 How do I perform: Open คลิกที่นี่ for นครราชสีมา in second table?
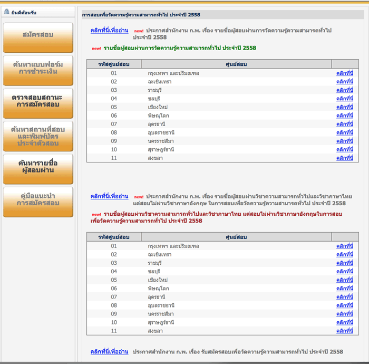(x=344, y=313)
